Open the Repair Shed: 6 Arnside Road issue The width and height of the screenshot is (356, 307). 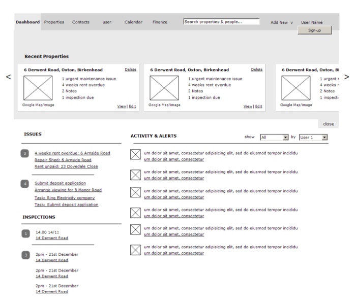pos(63,160)
